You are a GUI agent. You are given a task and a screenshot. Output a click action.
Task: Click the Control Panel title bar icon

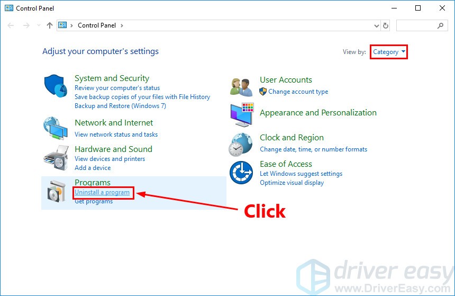(x=9, y=8)
